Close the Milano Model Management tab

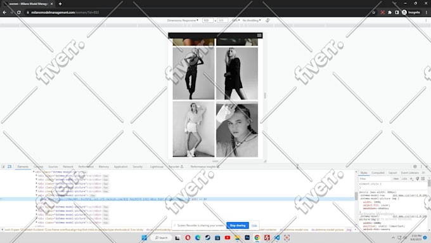52,4
